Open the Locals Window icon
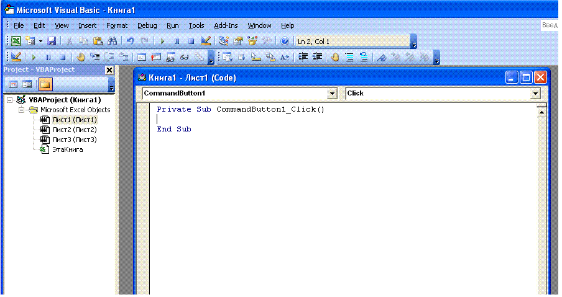The height and width of the screenshot is (297, 562). pos(142,57)
